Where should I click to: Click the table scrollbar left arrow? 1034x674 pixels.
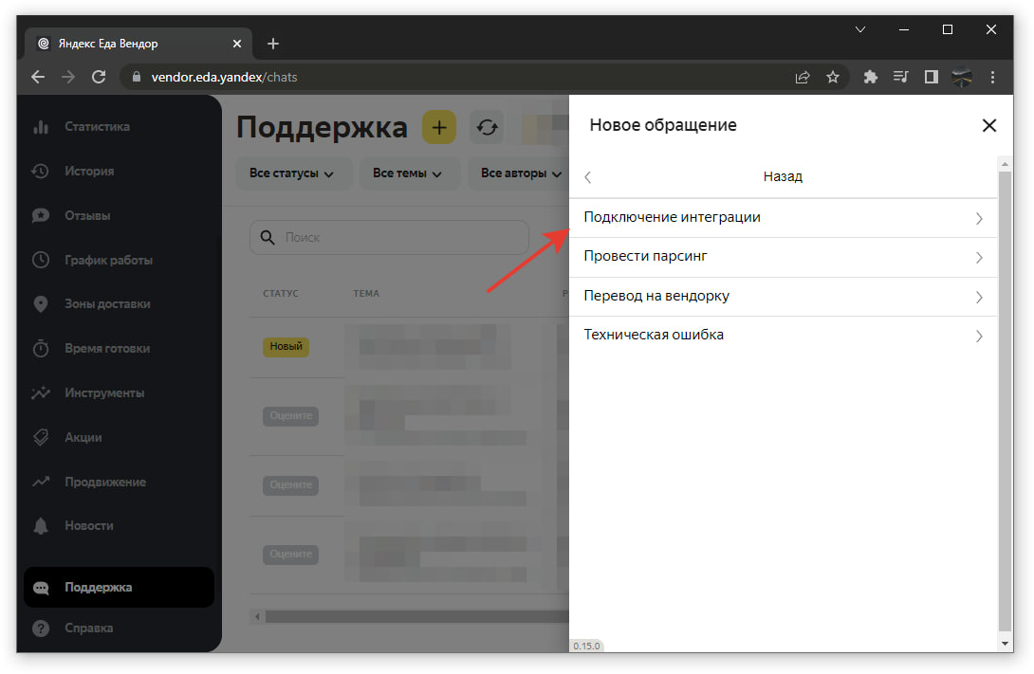point(257,617)
